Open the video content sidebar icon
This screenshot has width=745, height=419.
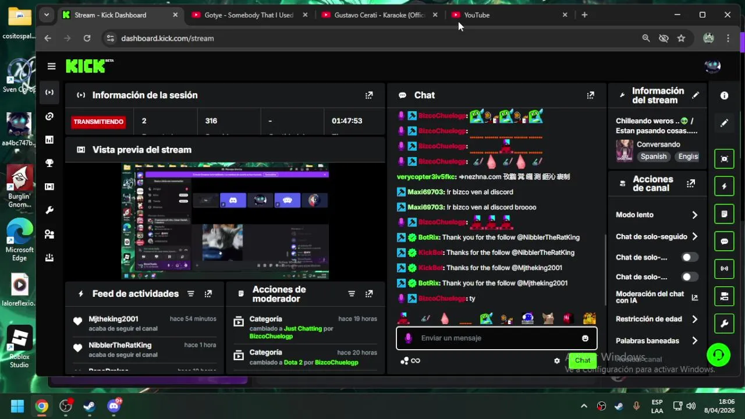pos(49,187)
